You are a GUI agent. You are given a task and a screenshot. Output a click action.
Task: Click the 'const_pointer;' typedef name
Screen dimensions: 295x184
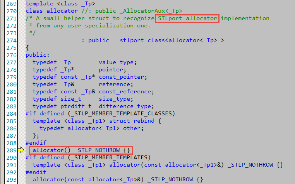(123, 77)
